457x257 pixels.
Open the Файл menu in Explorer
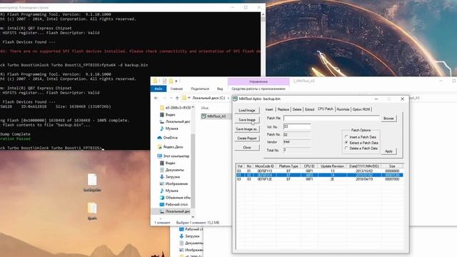pos(159,89)
